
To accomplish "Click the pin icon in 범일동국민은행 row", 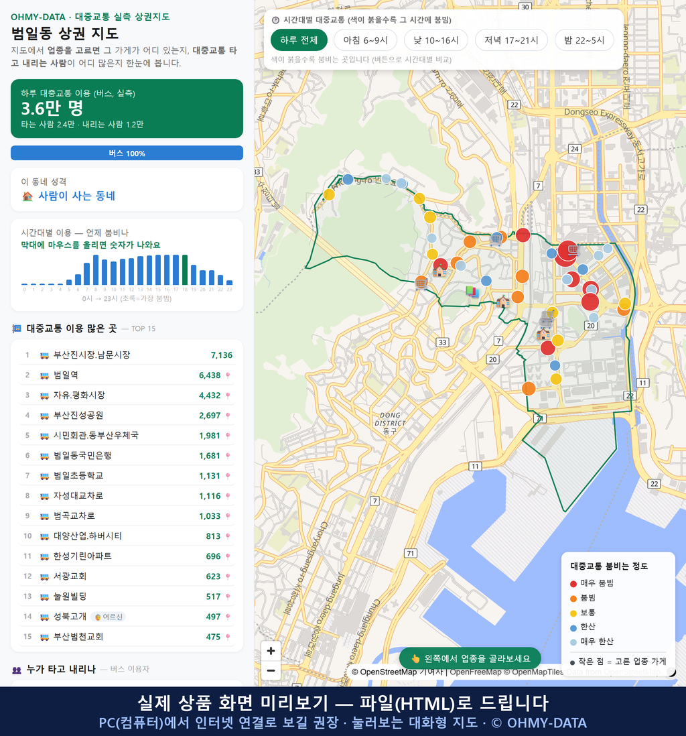I will (x=228, y=456).
